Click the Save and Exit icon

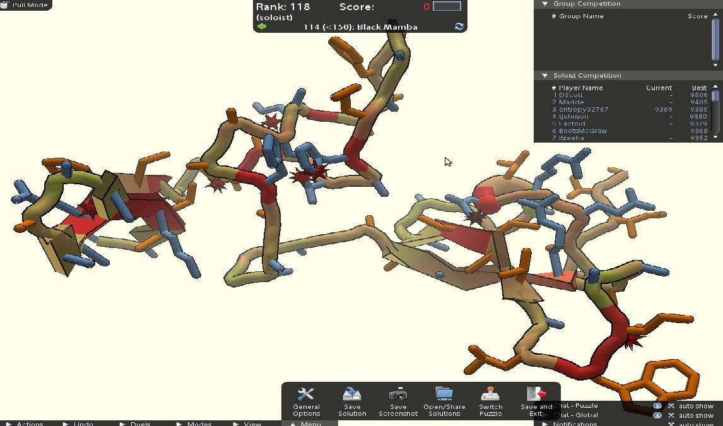tap(536, 394)
